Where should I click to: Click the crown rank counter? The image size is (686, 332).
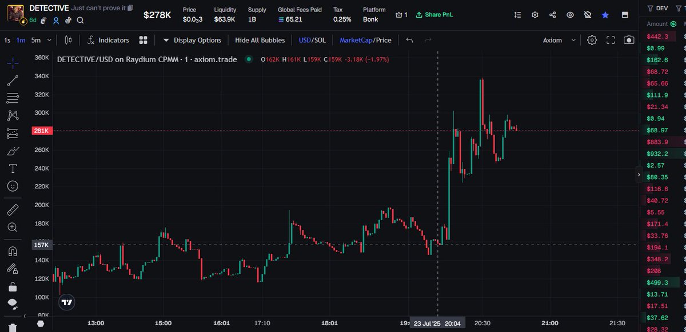401,14
